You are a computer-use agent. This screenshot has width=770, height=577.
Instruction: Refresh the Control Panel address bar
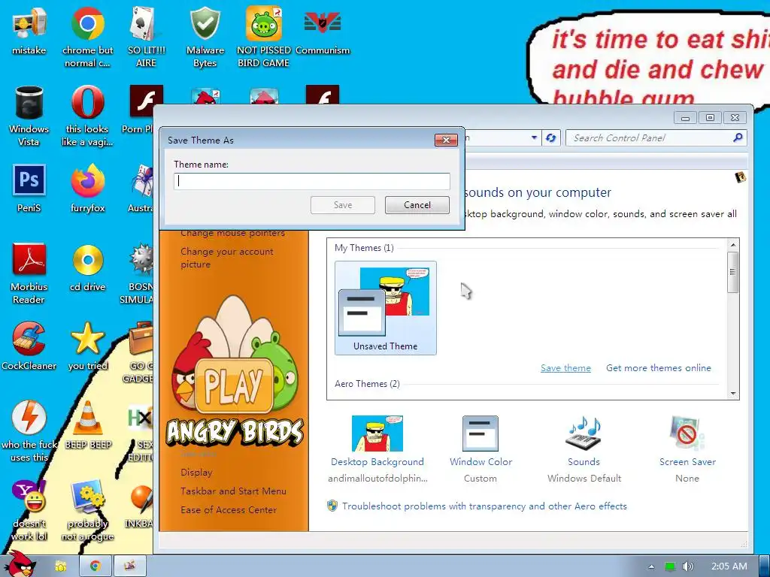point(550,138)
